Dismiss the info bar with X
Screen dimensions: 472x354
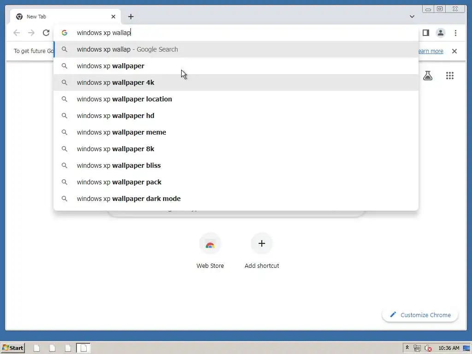pyautogui.click(x=454, y=51)
